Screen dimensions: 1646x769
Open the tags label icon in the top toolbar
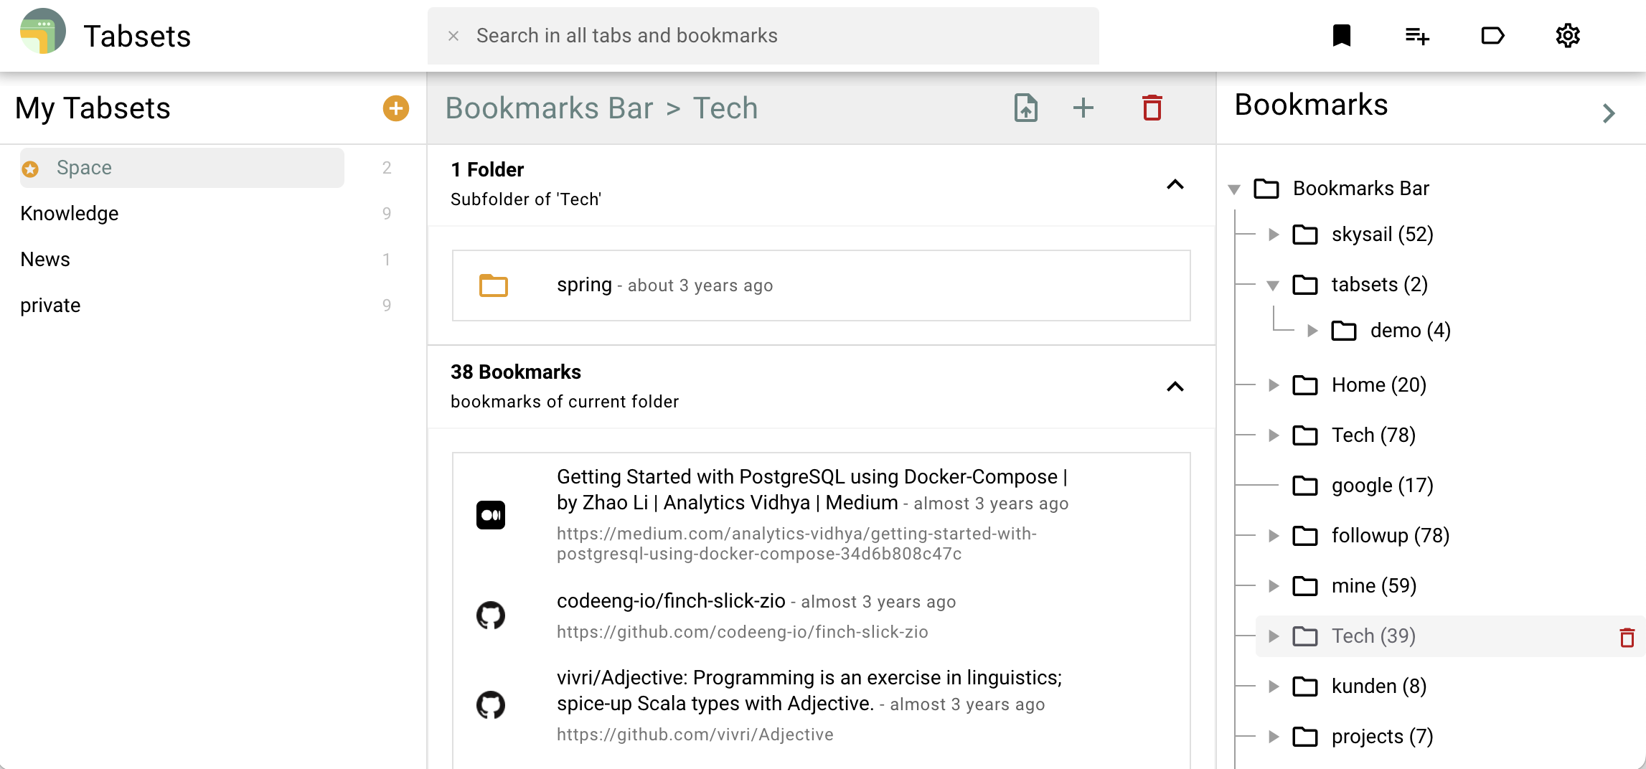tap(1492, 35)
